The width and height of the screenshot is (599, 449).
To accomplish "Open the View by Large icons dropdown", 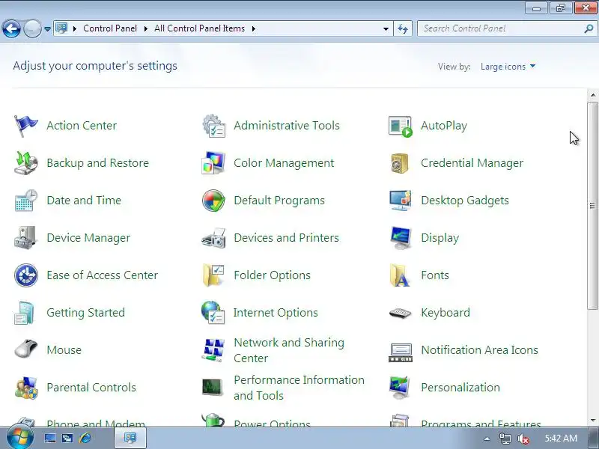I will (508, 67).
